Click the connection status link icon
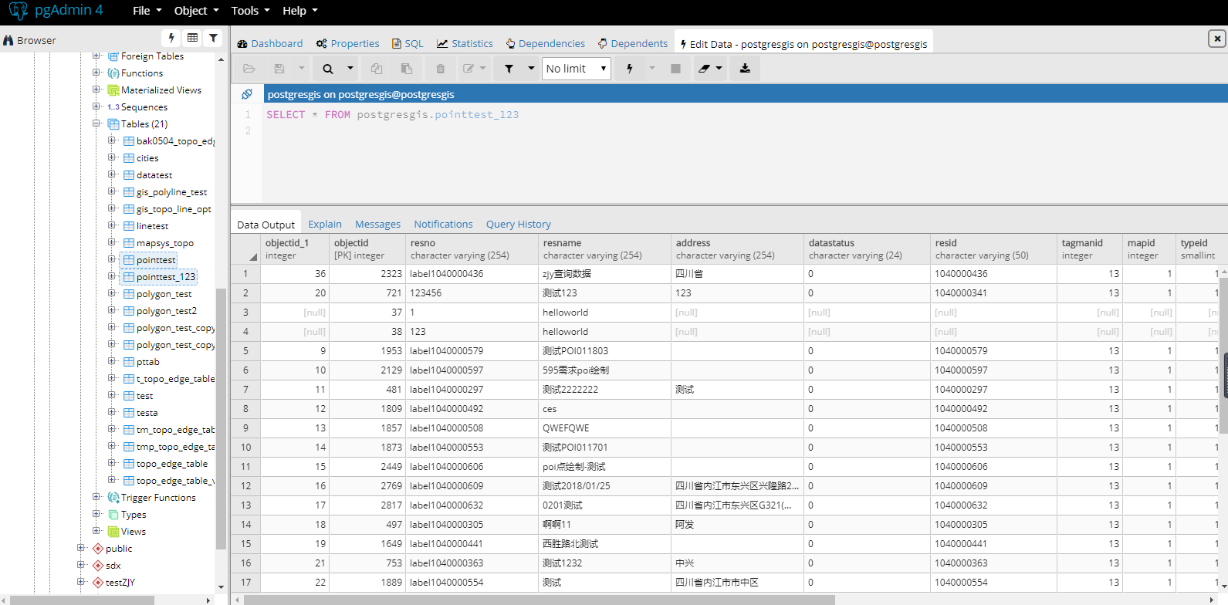1228x605 pixels. [247, 94]
